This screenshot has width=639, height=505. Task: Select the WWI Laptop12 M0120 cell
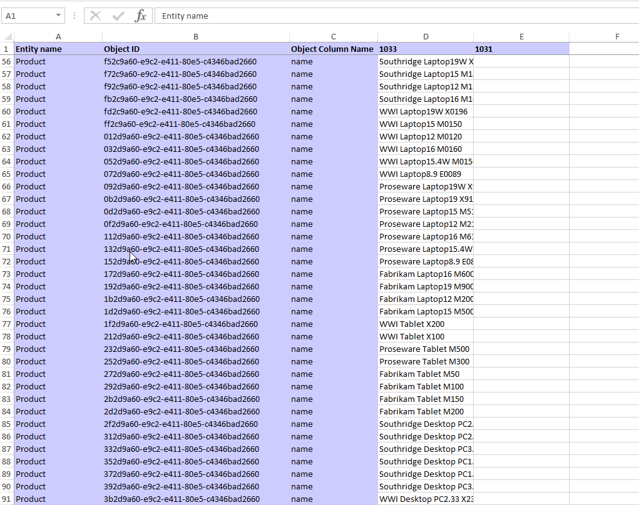pyautogui.click(x=426, y=137)
